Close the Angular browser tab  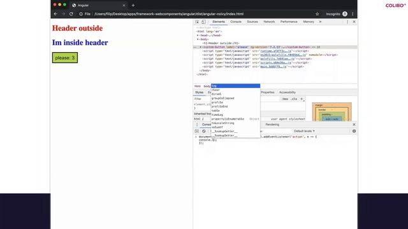(124, 5)
